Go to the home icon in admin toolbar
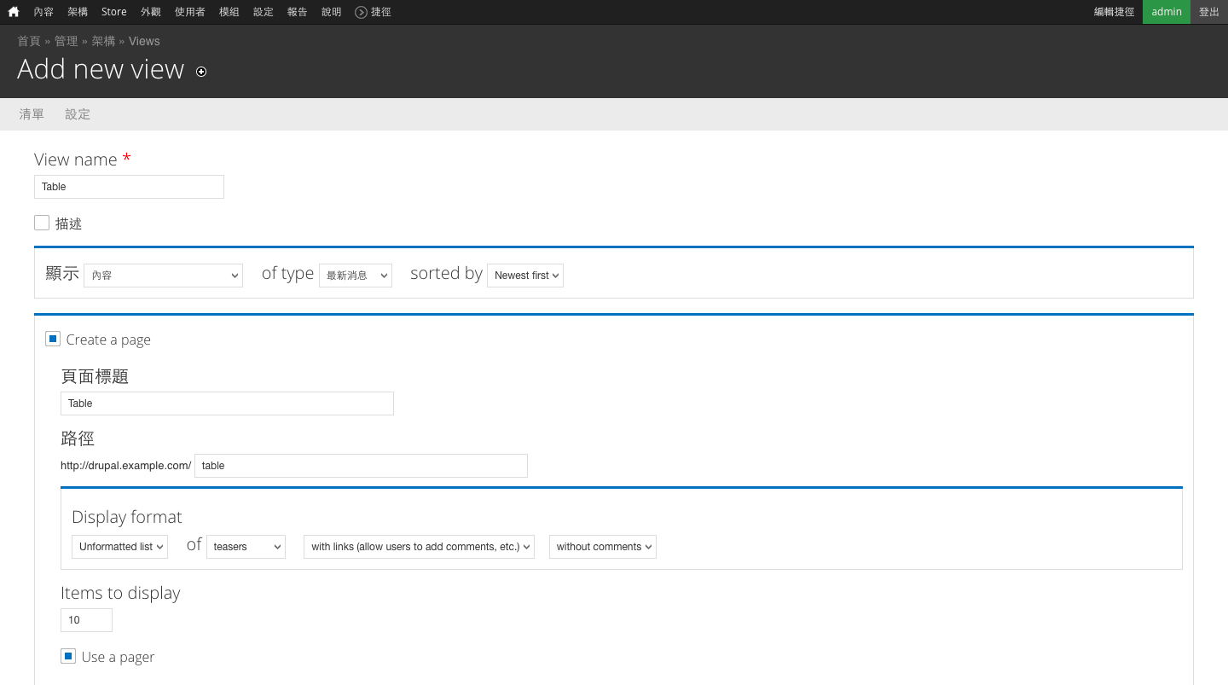The width and height of the screenshot is (1228, 685). [14, 12]
